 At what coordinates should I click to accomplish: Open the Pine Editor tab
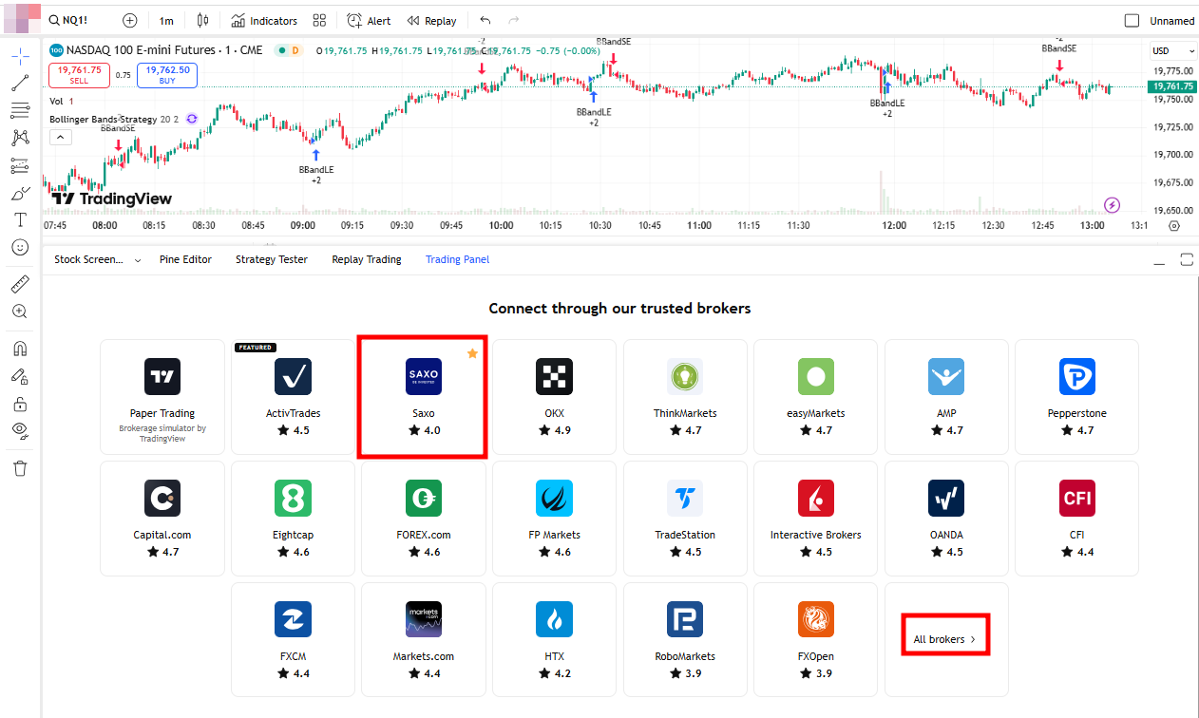pyautogui.click(x=187, y=259)
